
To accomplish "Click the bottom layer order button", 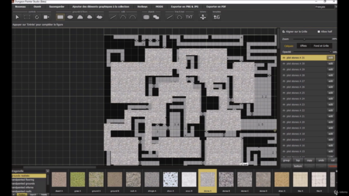I will click(x=298, y=166).
